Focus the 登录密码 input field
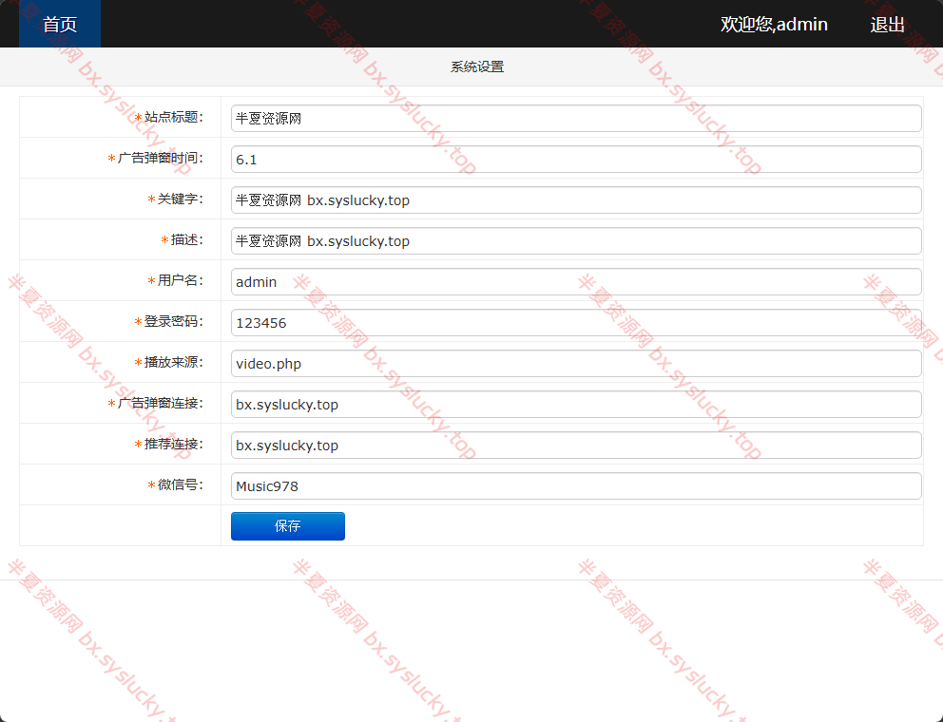 pyautogui.click(x=576, y=323)
